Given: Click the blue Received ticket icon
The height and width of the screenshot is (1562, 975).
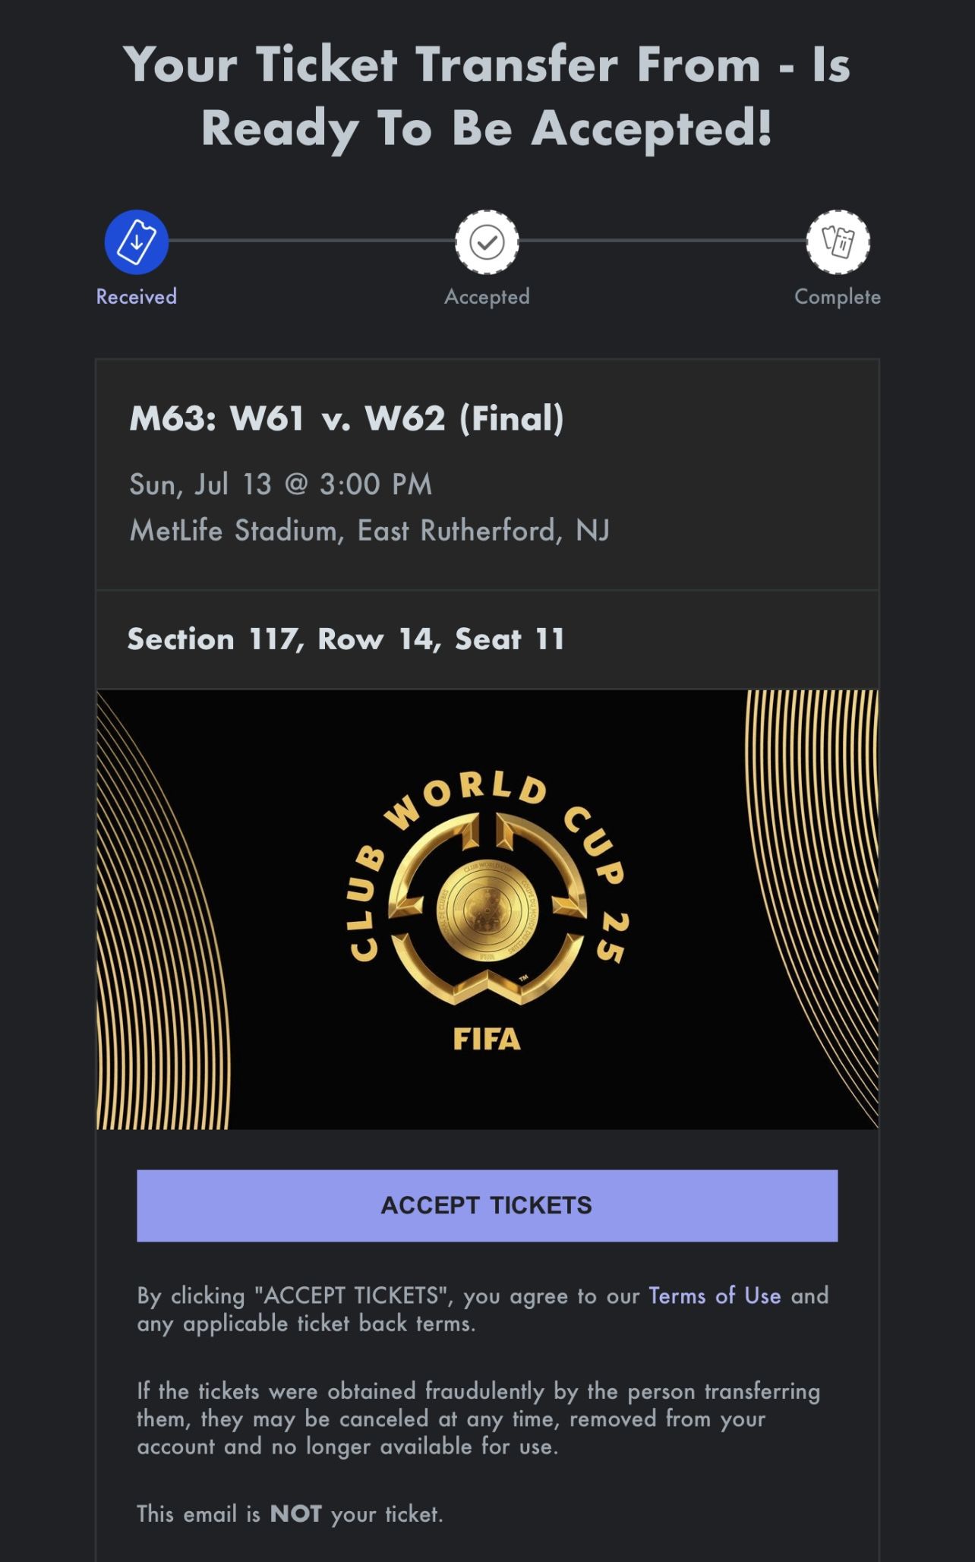Looking at the screenshot, I should [136, 241].
